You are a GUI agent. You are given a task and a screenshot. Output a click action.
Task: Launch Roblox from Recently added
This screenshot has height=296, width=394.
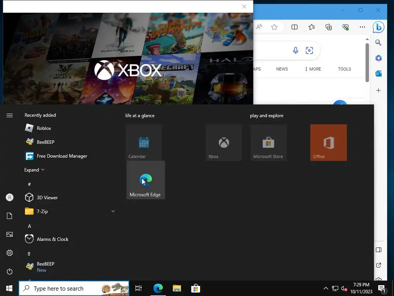point(70,128)
